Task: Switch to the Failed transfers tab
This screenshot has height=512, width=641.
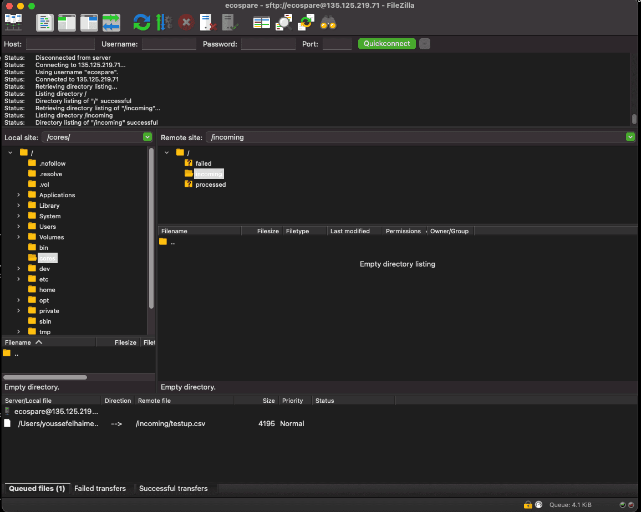Action: point(100,489)
